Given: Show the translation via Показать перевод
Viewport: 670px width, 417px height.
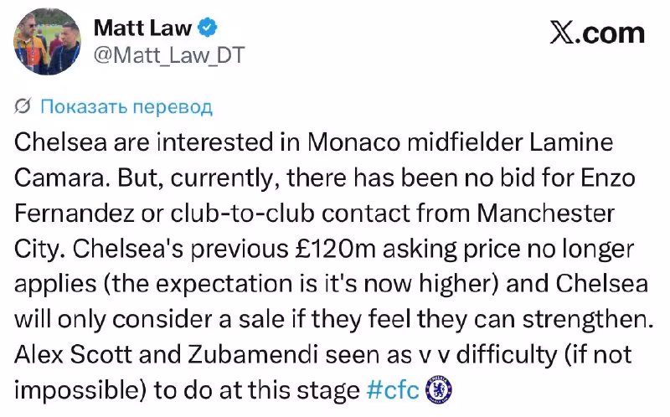Looking at the screenshot, I should click(126, 106).
